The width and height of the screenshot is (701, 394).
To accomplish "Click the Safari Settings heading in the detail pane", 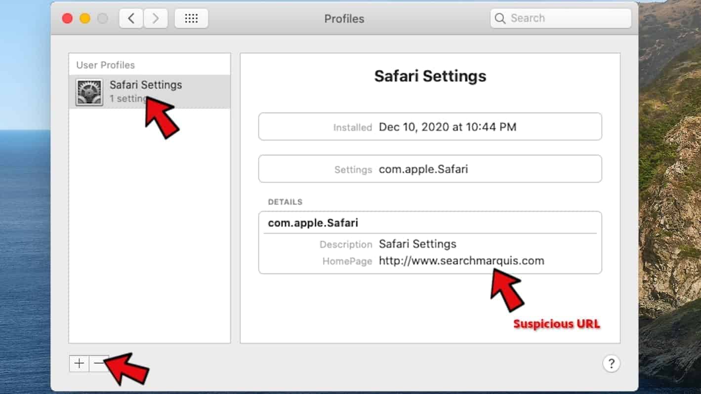I will [430, 76].
